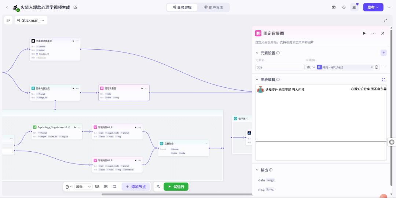Edit the title element name field
The image size is (396, 198).
click(x=280, y=67)
